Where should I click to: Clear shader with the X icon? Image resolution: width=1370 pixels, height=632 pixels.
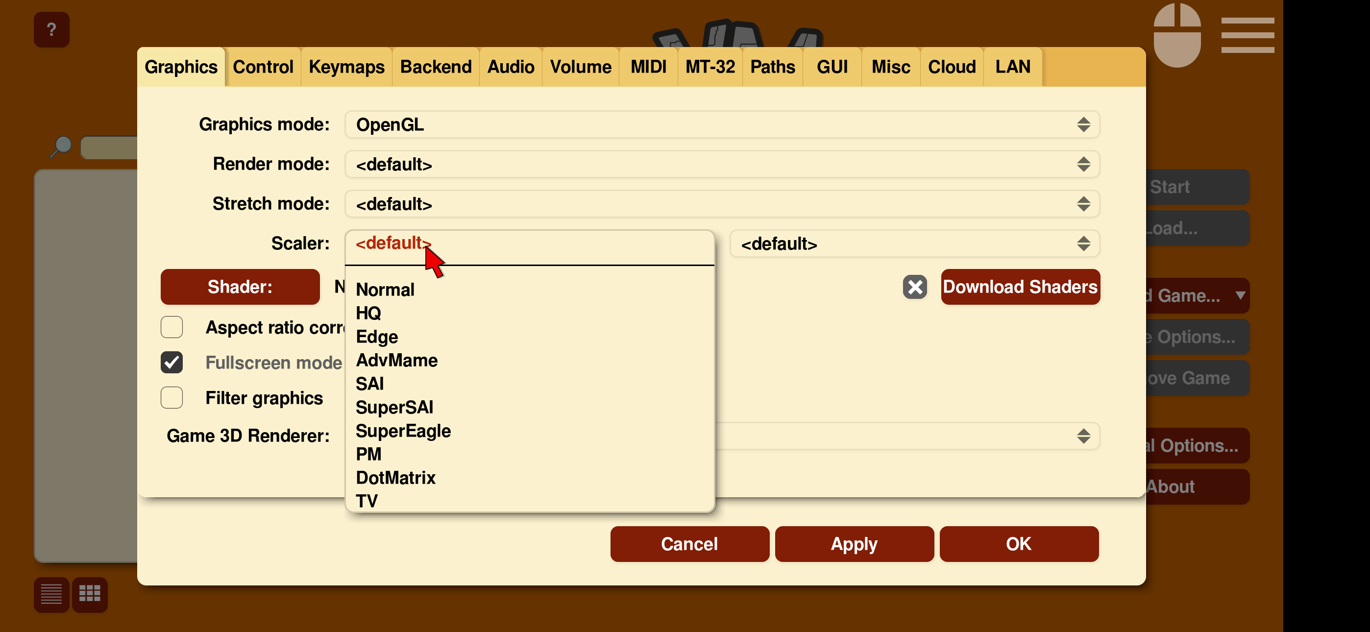(x=914, y=287)
